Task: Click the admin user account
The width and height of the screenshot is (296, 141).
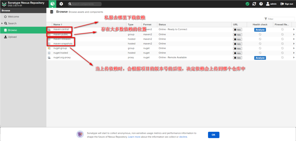Action: [271, 4]
